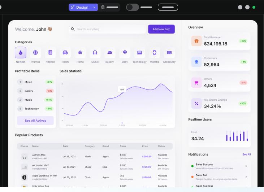264x192 pixels.
Task: Sort by the Price column header
Action: 145,146
